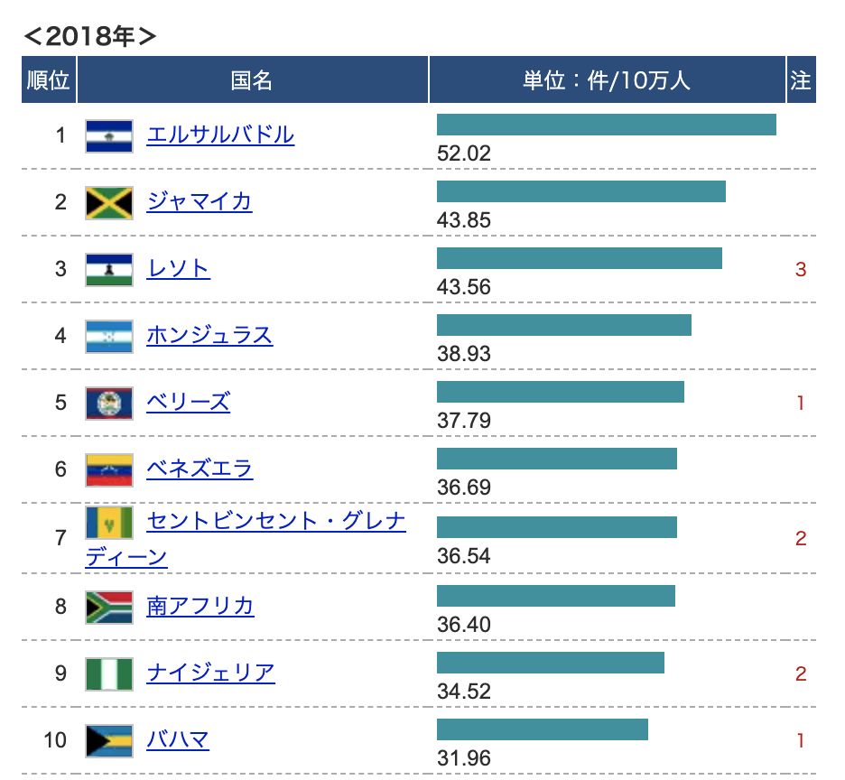Select the ベネズエラ link
This screenshot has height=780, width=845.
pyautogui.click(x=200, y=469)
